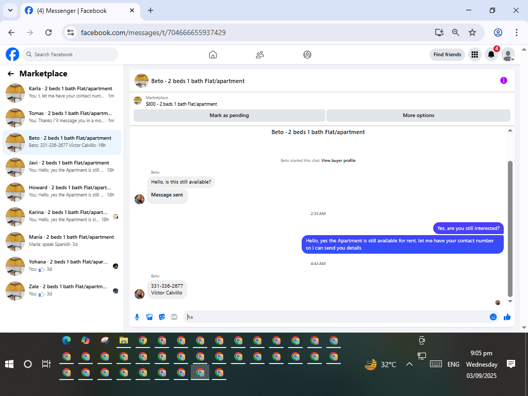Open the Chrome three-dot menu

pyautogui.click(x=517, y=32)
